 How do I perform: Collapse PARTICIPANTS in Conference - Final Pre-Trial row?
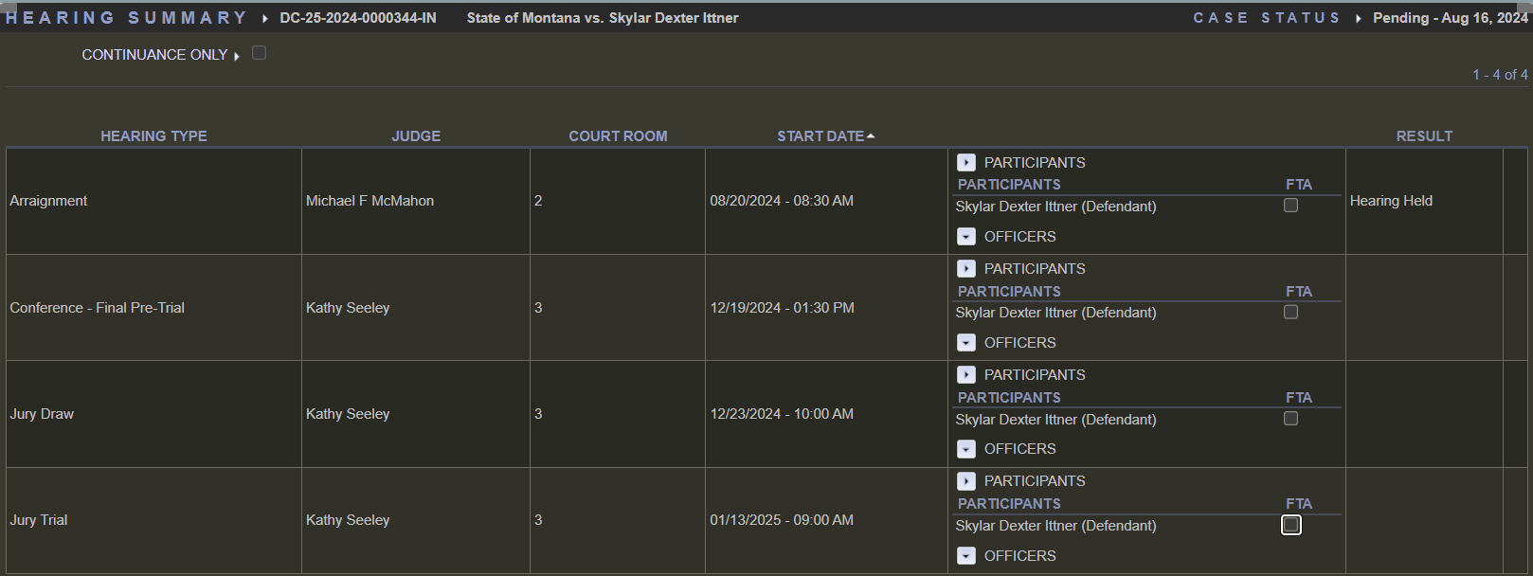[x=965, y=268]
